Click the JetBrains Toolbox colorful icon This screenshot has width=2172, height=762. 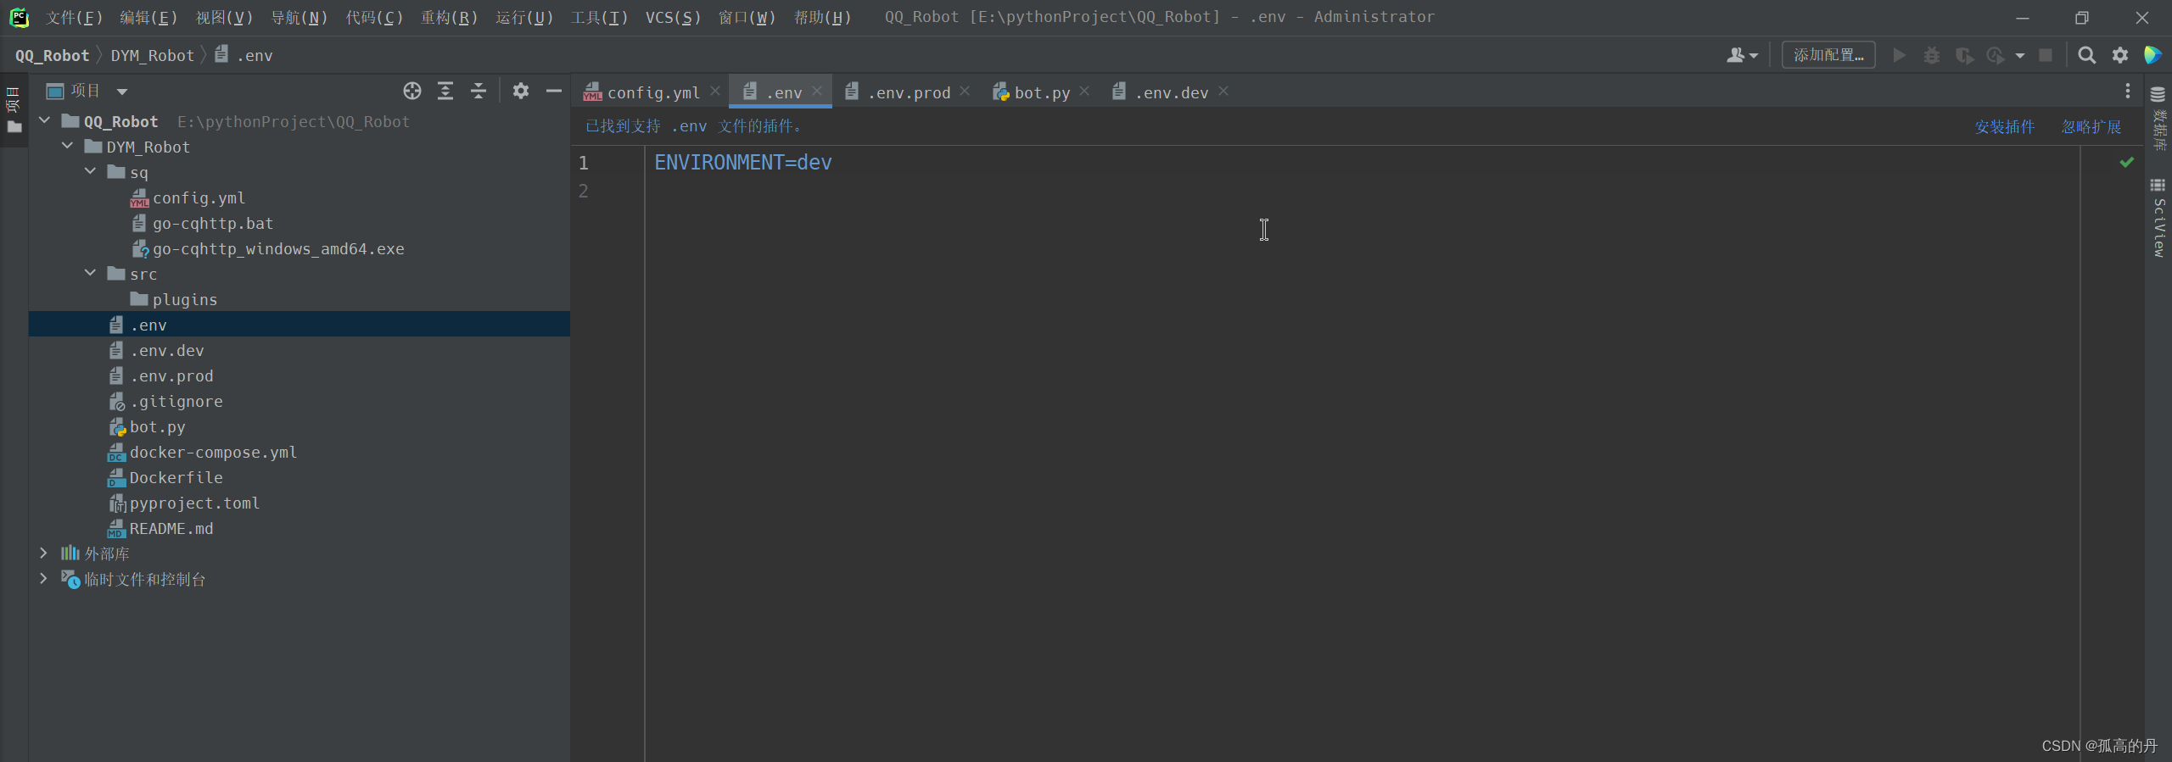click(x=2152, y=55)
